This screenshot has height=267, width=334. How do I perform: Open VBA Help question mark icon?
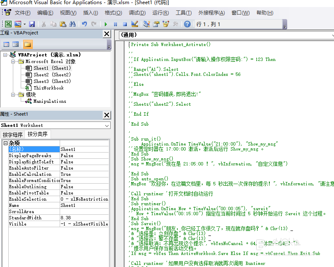(187, 24)
